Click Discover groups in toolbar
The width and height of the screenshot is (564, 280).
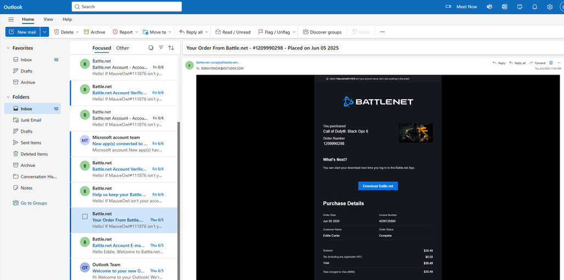(322, 32)
